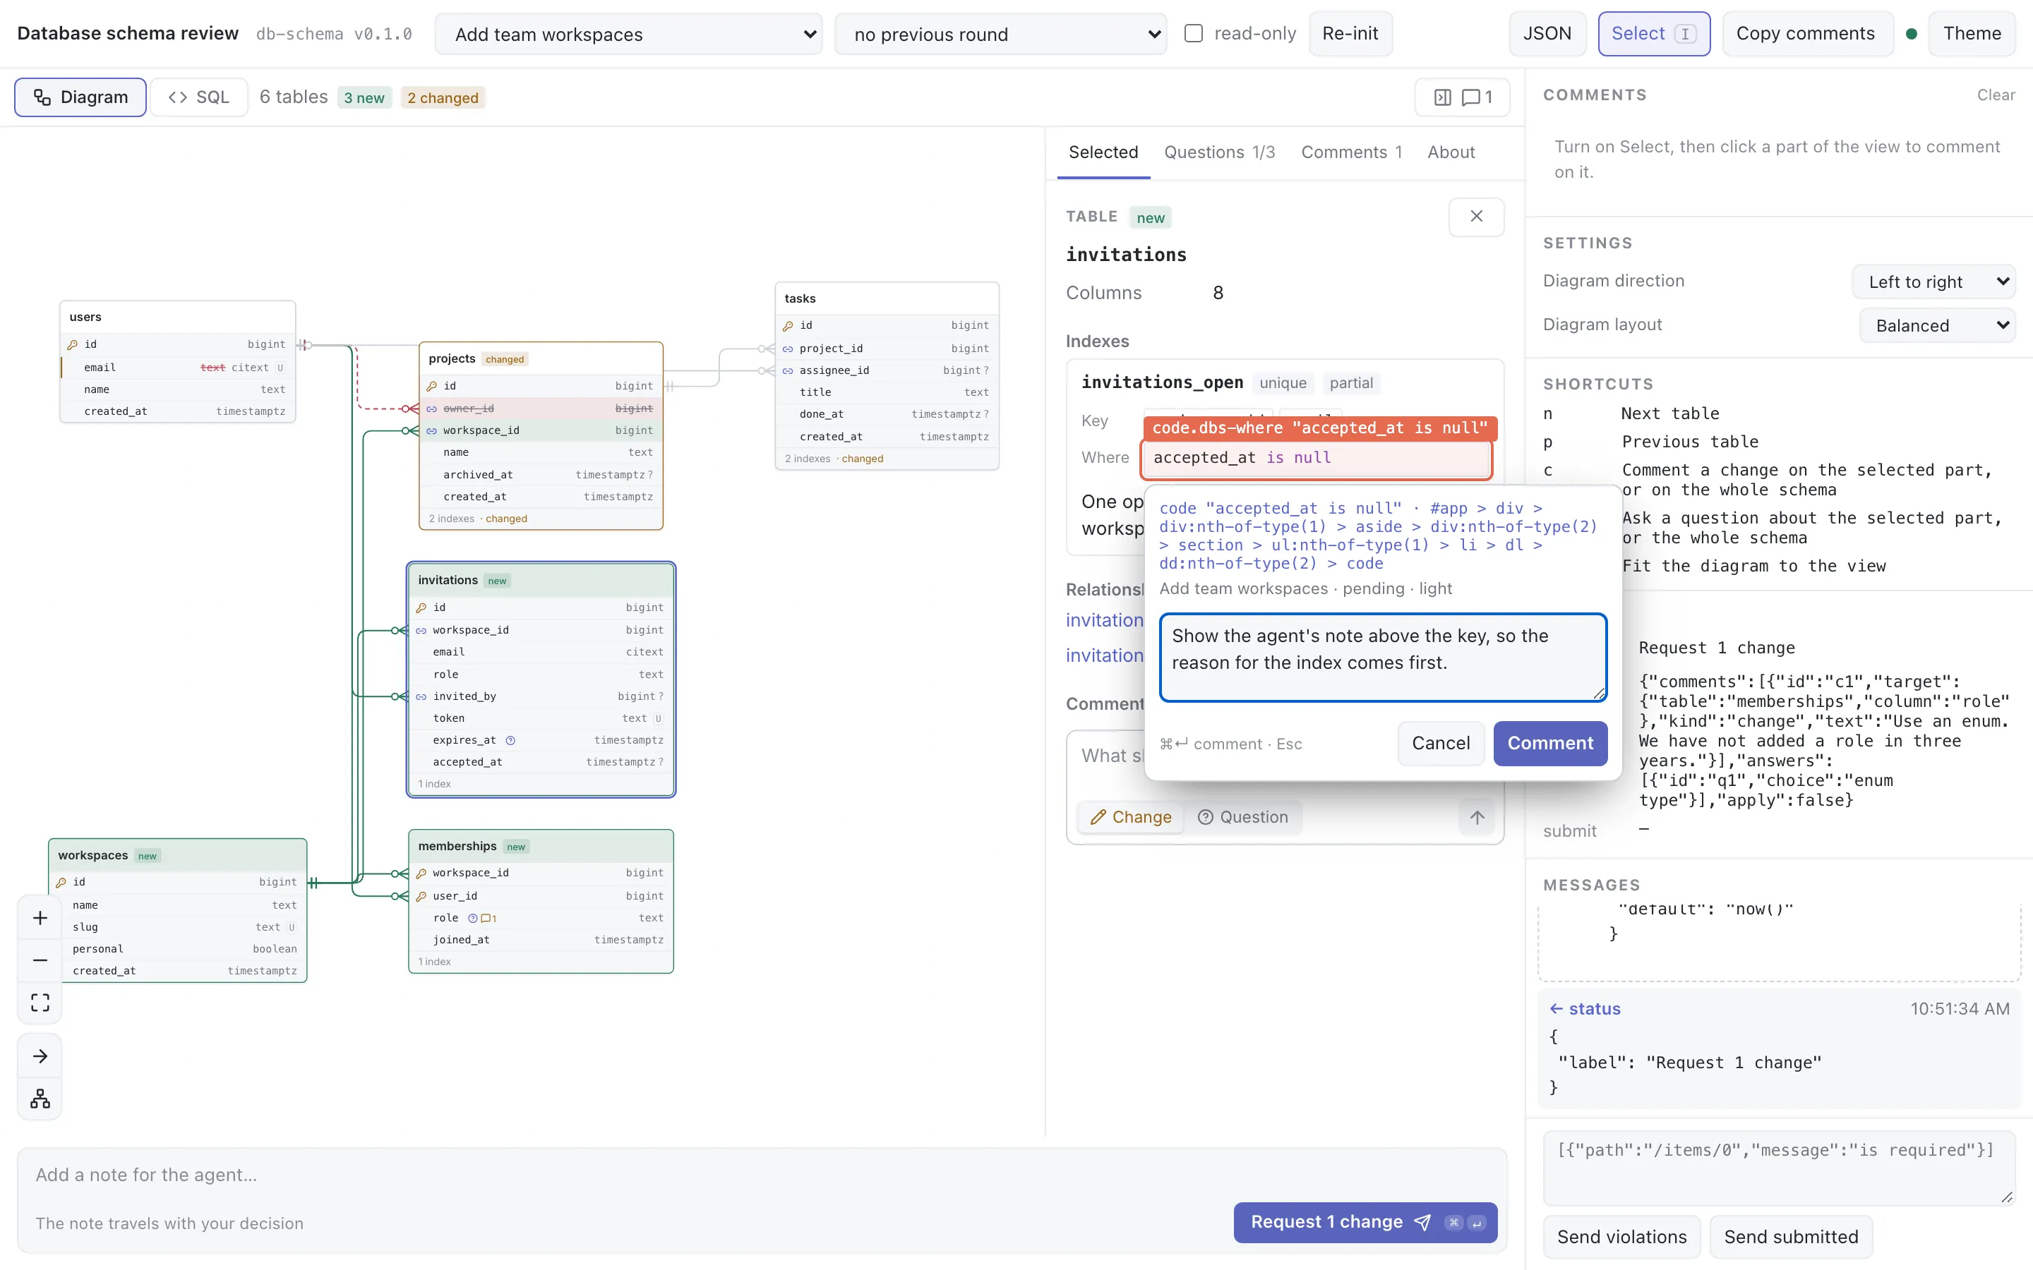Open the Diagram layout Balanced dropdown
The image size is (2033, 1270).
[x=1937, y=325]
